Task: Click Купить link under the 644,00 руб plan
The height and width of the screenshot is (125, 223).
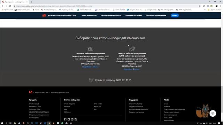Action: click(x=95, y=67)
